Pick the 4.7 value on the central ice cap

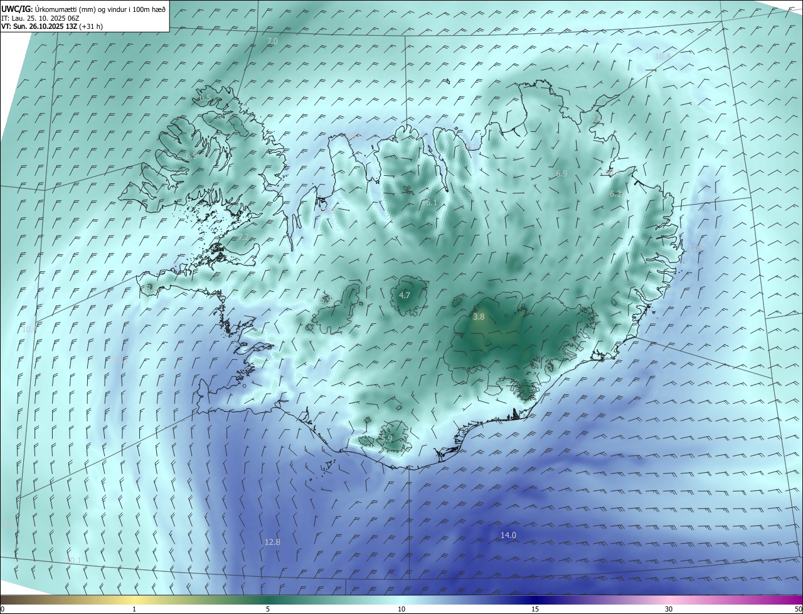point(405,295)
